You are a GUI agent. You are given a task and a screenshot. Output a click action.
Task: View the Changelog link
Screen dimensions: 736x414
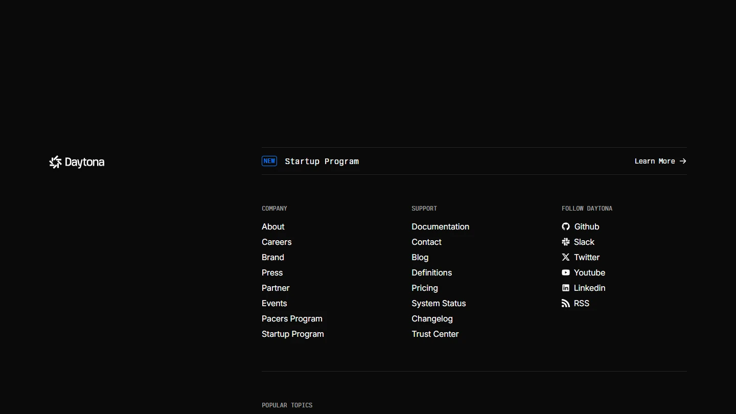coord(432,318)
